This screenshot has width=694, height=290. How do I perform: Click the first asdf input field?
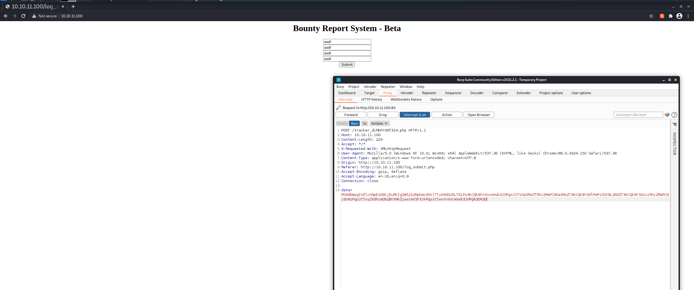[x=347, y=42]
